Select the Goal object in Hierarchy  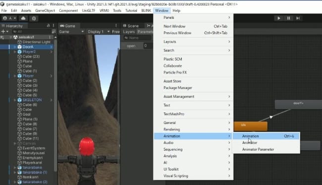coord(26,114)
